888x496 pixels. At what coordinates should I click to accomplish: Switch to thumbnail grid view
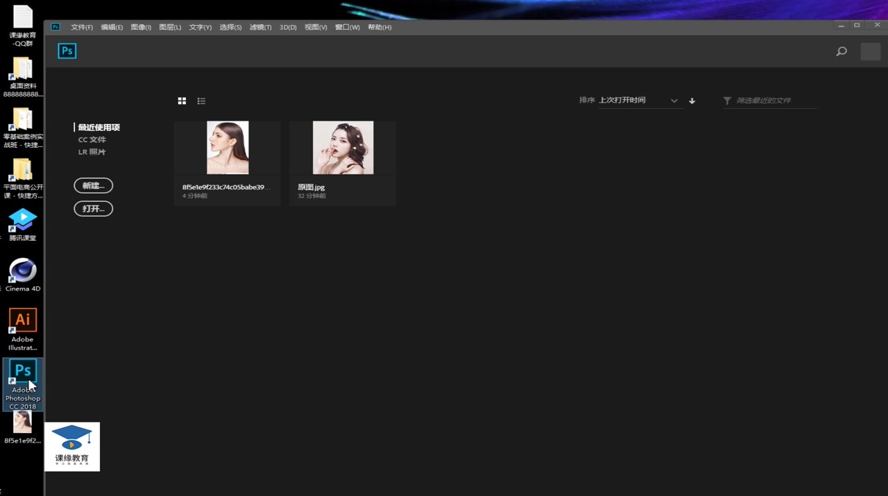(x=182, y=101)
